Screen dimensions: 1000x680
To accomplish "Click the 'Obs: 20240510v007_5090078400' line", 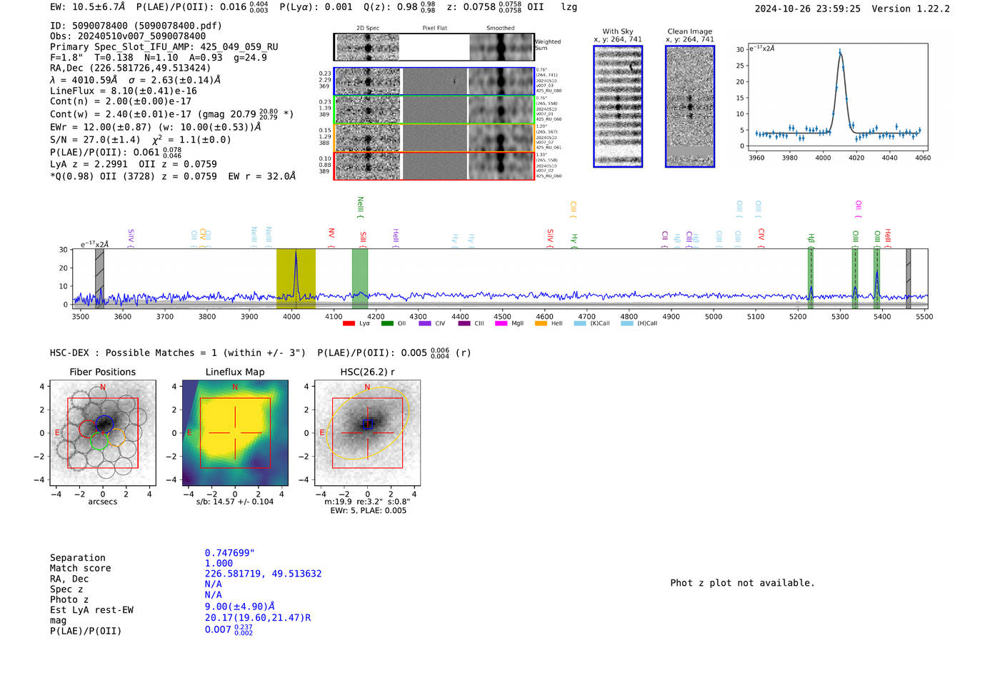I will 128,36.
